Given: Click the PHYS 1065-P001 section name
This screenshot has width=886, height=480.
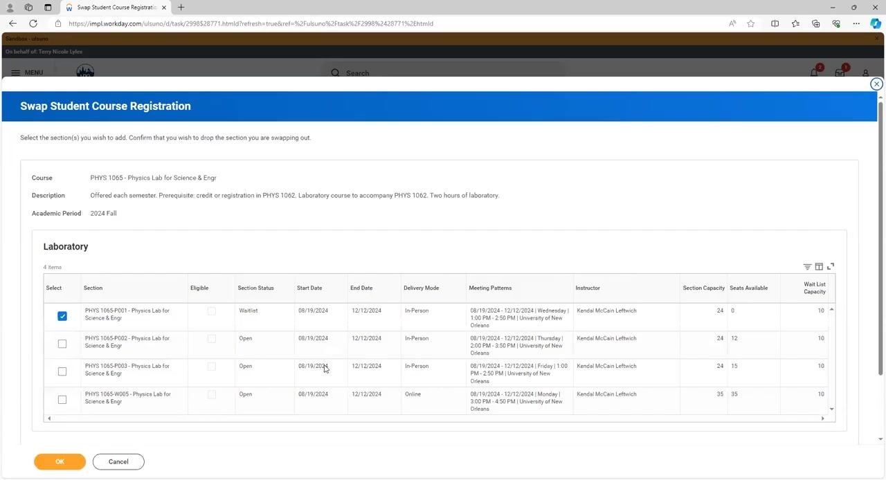Looking at the screenshot, I should [x=127, y=314].
